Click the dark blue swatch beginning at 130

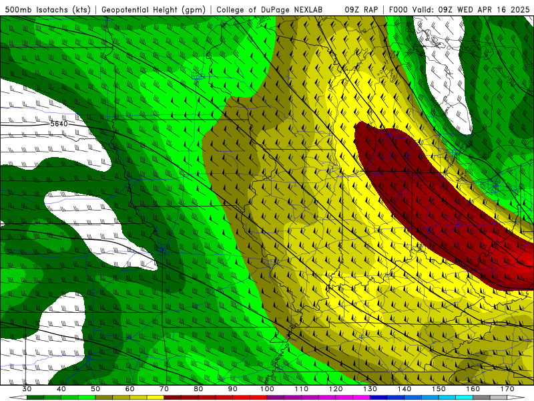click(x=378, y=397)
